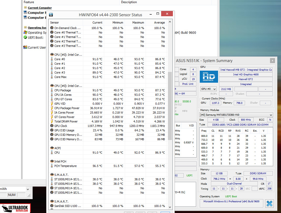
Task: Click the Current User people icon
Action: [x=25, y=47]
